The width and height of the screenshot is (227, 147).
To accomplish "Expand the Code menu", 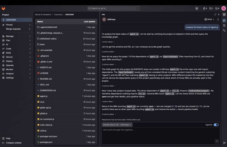I will coord(16,49).
